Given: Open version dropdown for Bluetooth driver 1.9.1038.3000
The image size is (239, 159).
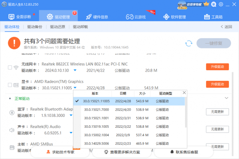Looking at the screenshot, I should pos(71,115).
